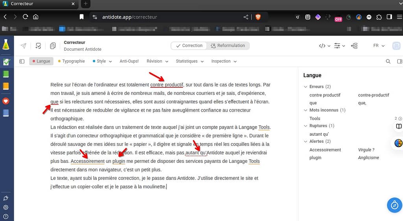Screen dimensions: 403x221
Task: Open the orange Guides book in the sidebar
Action: click(x=6, y=86)
